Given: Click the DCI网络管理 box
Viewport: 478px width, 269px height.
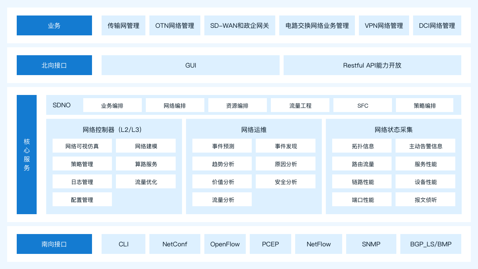Looking at the screenshot, I should pyautogui.click(x=437, y=25).
